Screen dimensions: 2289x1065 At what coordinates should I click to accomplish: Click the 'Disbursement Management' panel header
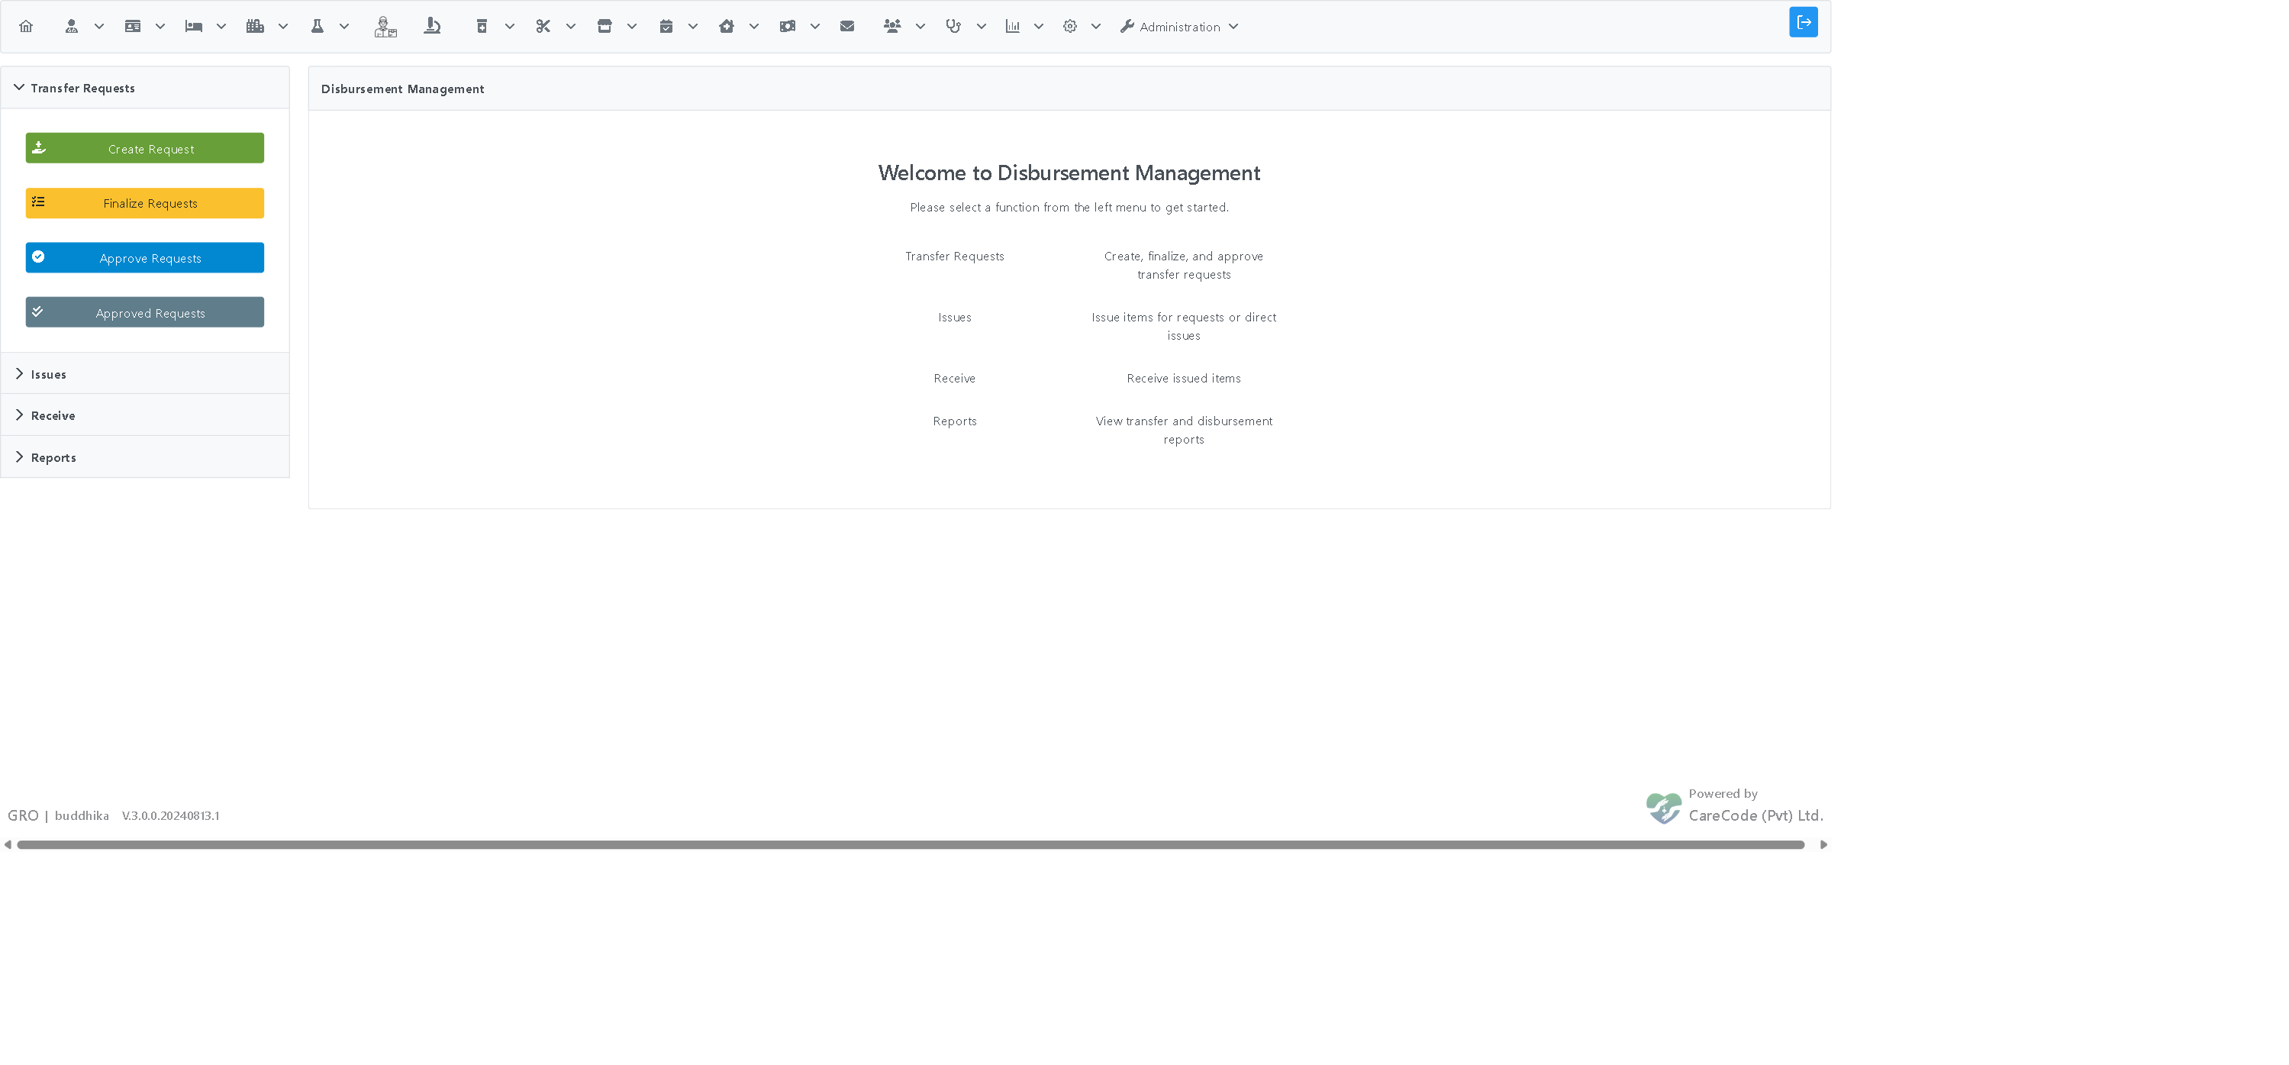[x=1069, y=89]
